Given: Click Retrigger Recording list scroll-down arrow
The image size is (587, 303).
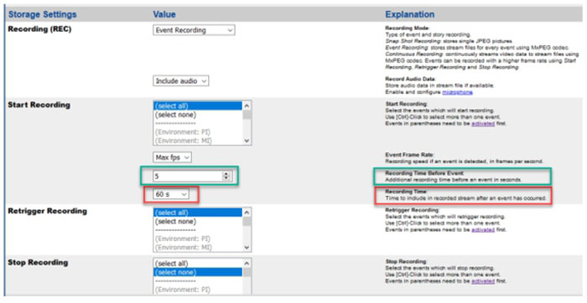Looking at the screenshot, I should click(247, 247).
